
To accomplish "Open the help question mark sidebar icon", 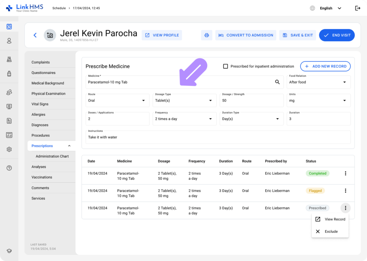I will (x=9, y=168).
